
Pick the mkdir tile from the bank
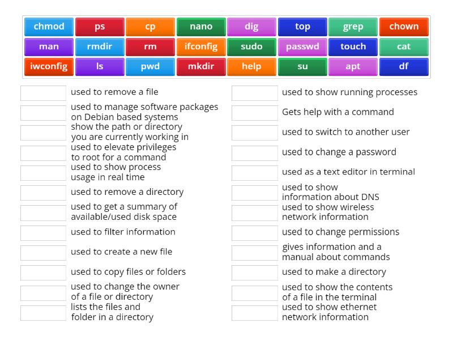click(x=201, y=66)
